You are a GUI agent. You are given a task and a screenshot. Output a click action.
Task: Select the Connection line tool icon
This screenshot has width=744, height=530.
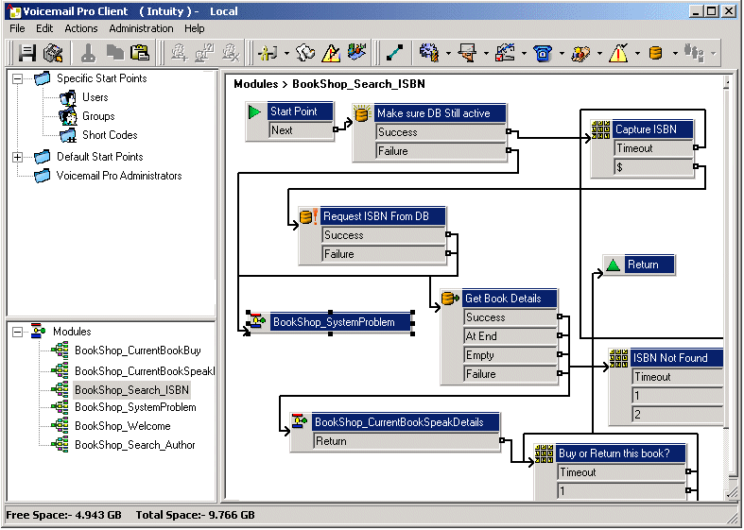tap(395, 53)
